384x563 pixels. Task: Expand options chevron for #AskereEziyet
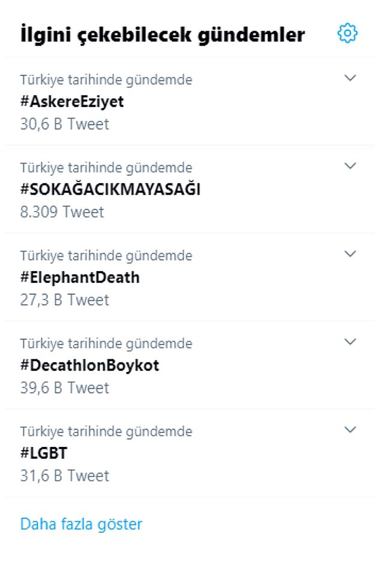pyautogui.click(x=350, y=78)
